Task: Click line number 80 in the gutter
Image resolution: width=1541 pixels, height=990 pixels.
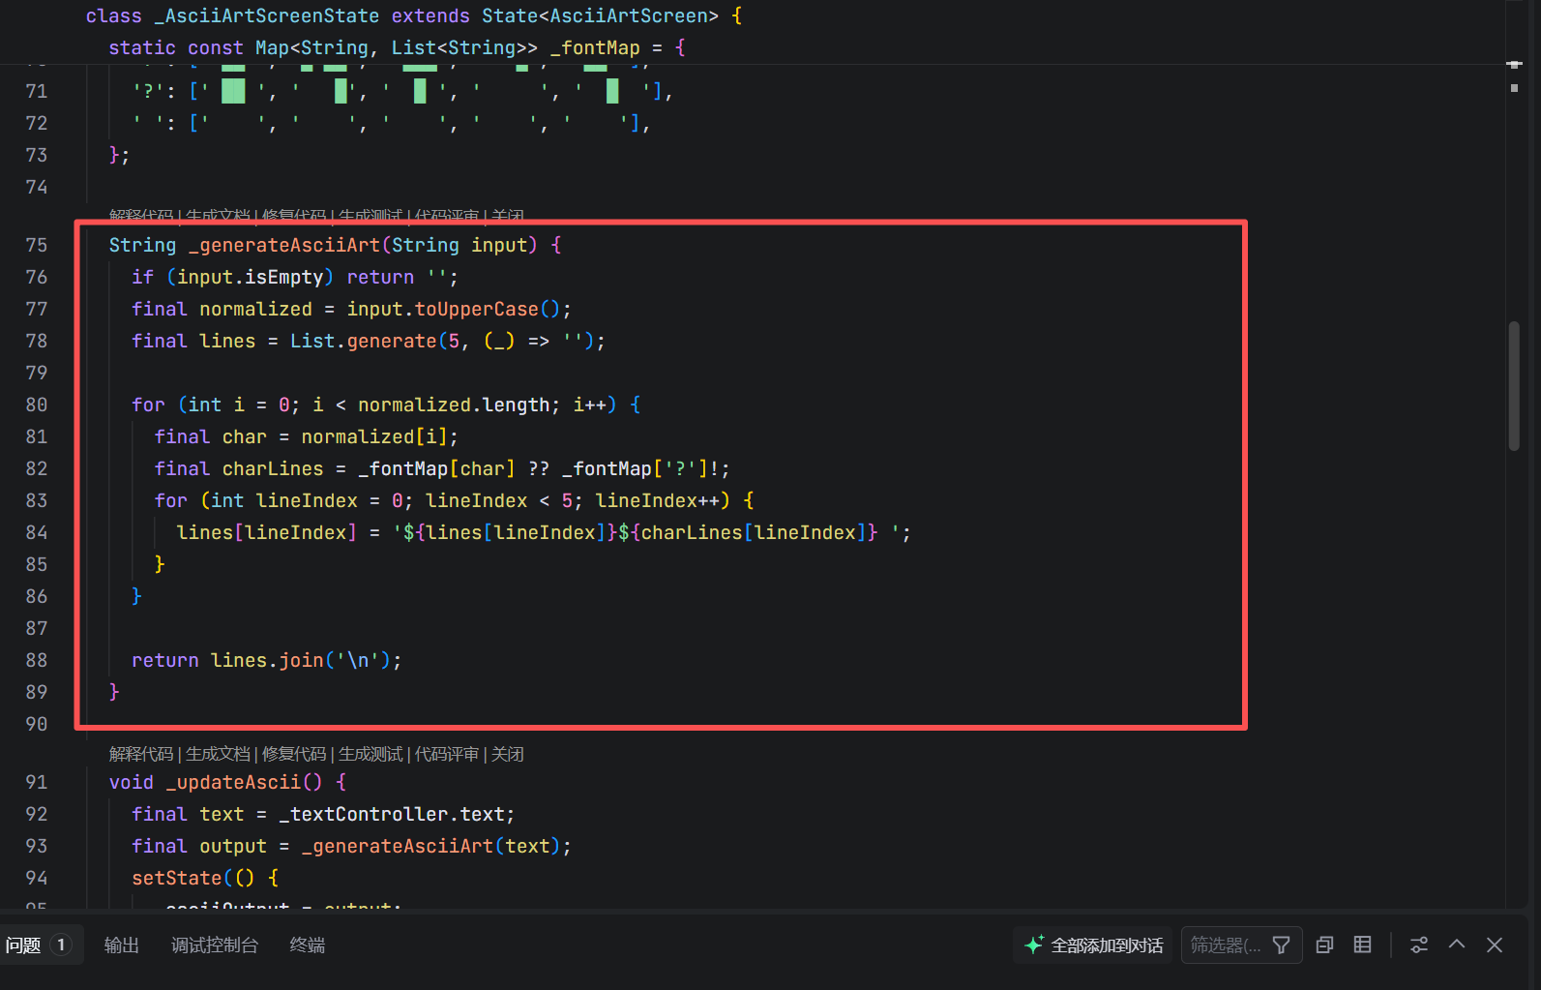Action: tap(37, 405)
